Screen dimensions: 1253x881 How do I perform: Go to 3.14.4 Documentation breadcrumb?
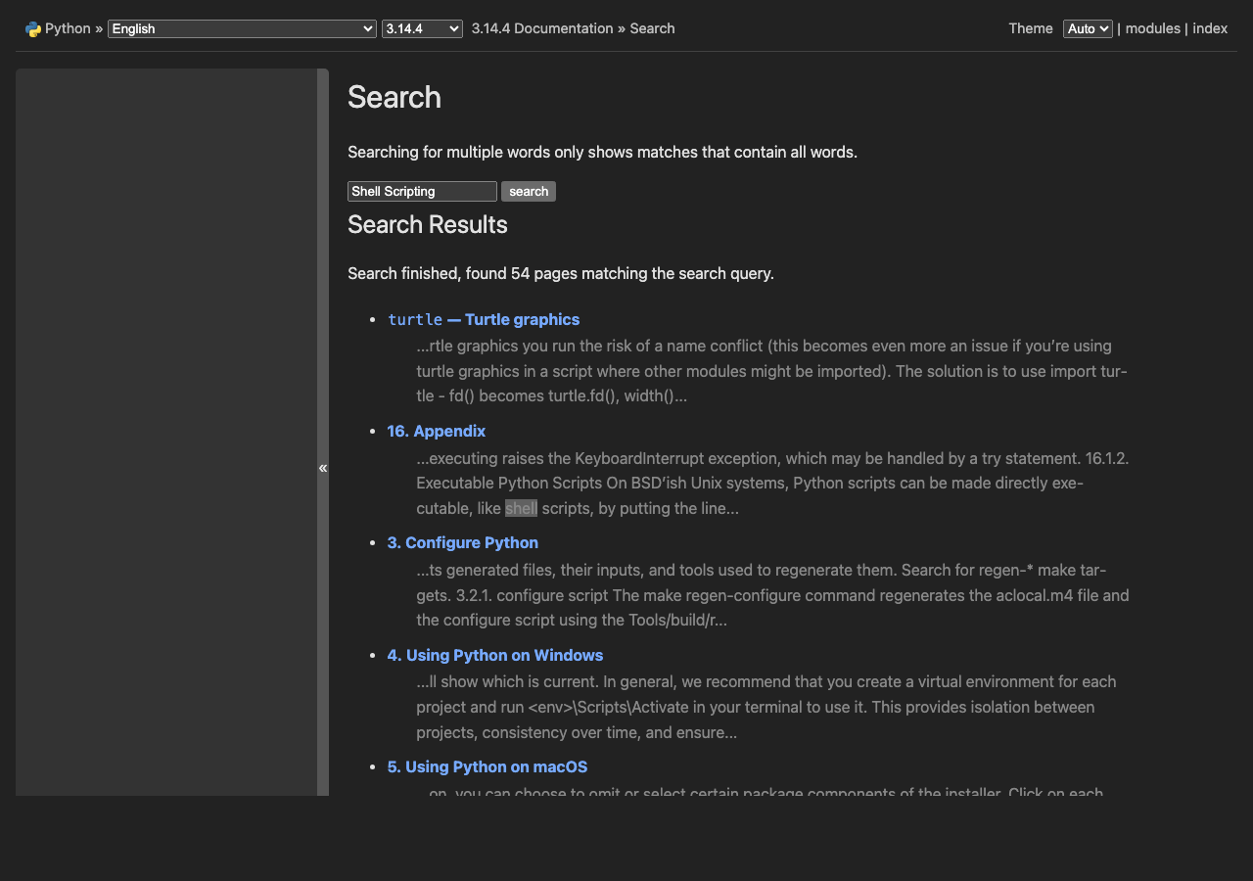541,28
